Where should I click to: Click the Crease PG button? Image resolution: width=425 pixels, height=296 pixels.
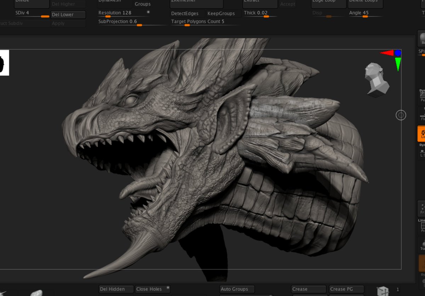click(346, 289)
